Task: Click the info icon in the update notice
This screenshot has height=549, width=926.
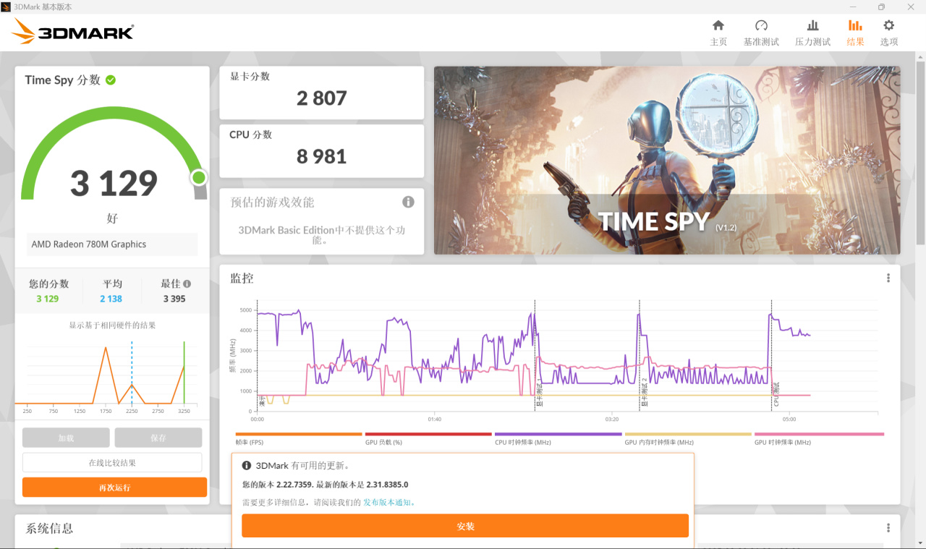Action: pyautogui.click(x=247, y=466)
